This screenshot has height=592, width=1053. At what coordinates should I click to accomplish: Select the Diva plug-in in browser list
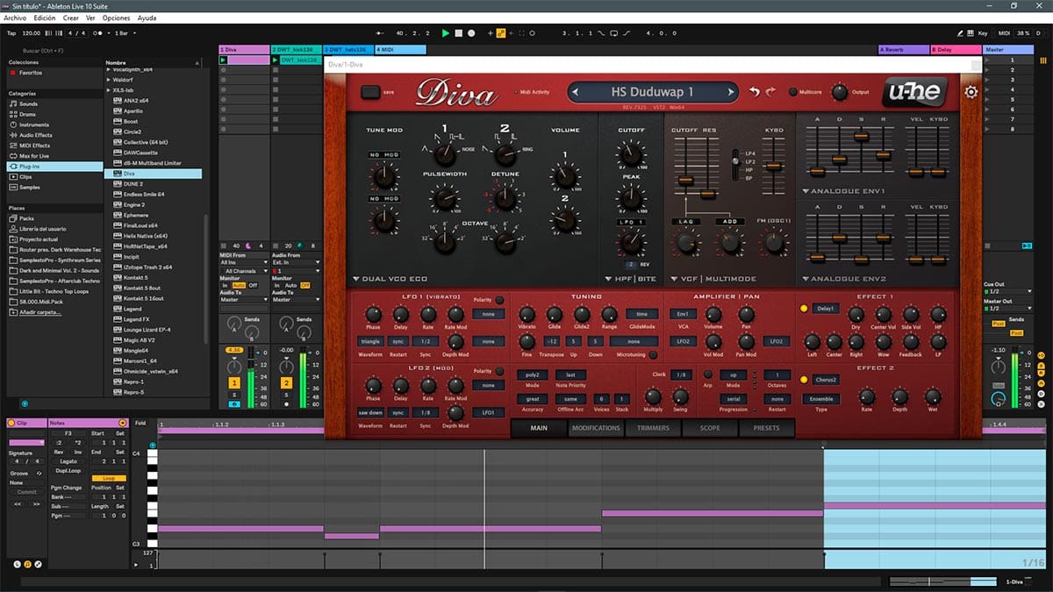pos(154,174)
